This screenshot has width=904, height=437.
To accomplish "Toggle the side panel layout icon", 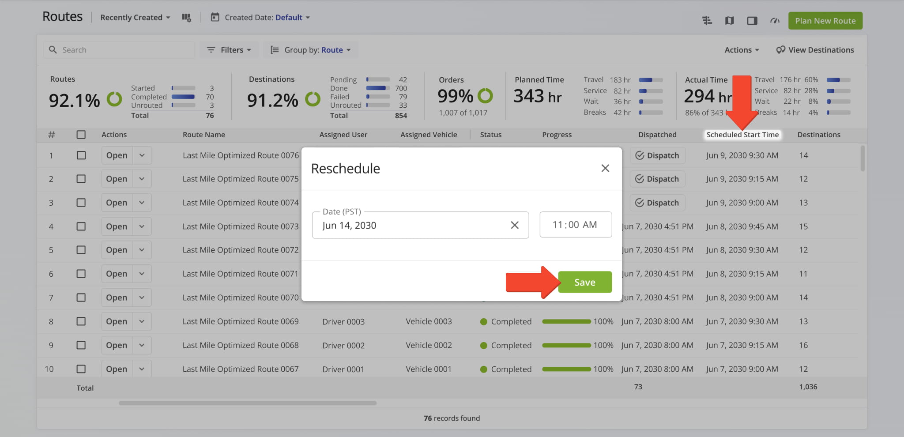I will click(x=752, y=21).
